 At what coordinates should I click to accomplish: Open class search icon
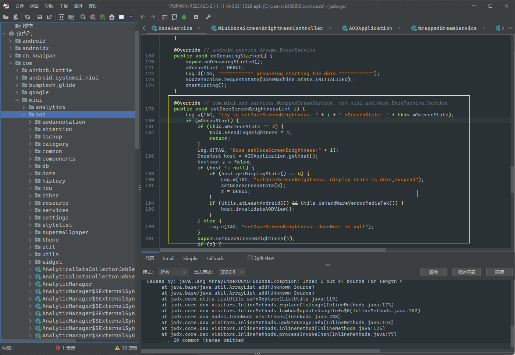[x=93, y=17]
